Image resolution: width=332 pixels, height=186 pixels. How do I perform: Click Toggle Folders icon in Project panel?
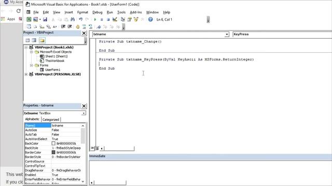click(x=42, y=40)
